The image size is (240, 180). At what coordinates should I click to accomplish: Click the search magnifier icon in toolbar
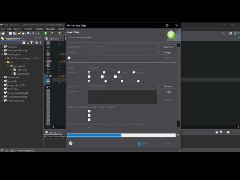tap(223, 33)
